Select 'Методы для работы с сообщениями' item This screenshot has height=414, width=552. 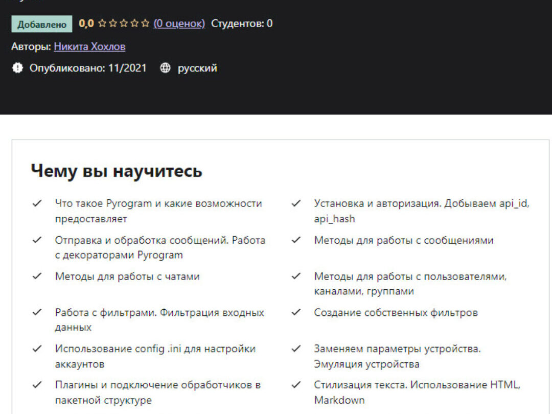[403, 240]
